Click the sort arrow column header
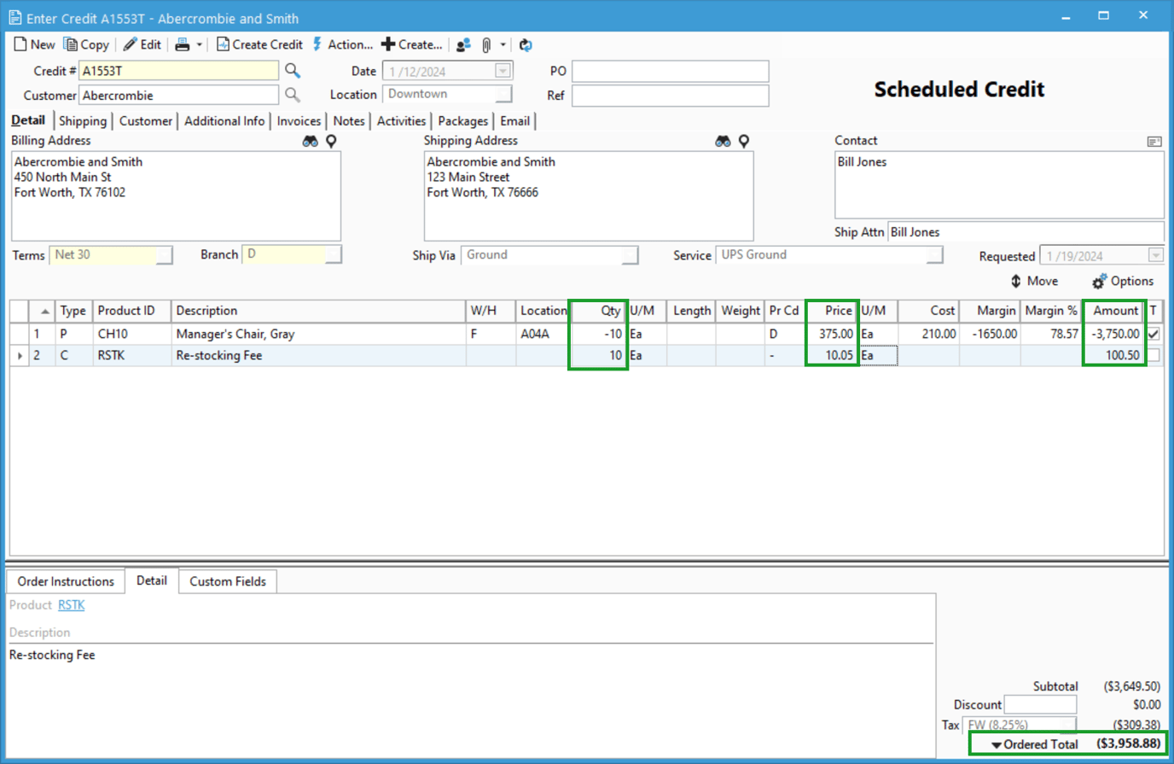Image resolution: width=1174 pixels, height=764 pixels. coord(42,311)
